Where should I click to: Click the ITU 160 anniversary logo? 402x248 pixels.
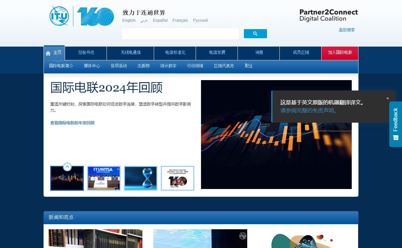(x=95, y=17)
